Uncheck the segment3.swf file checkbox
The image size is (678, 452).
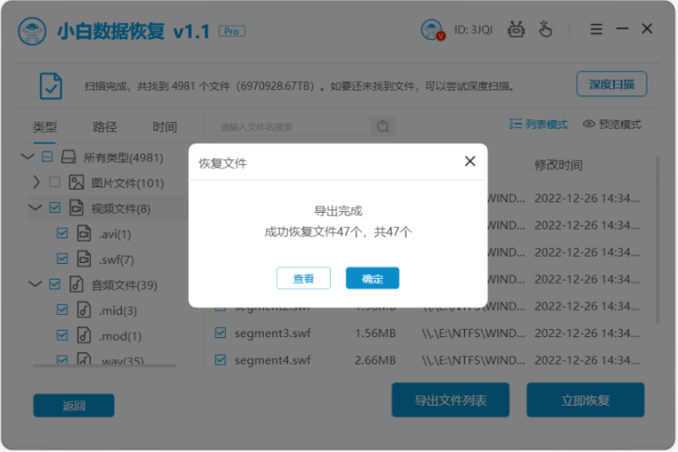click(x=220, y=333)
